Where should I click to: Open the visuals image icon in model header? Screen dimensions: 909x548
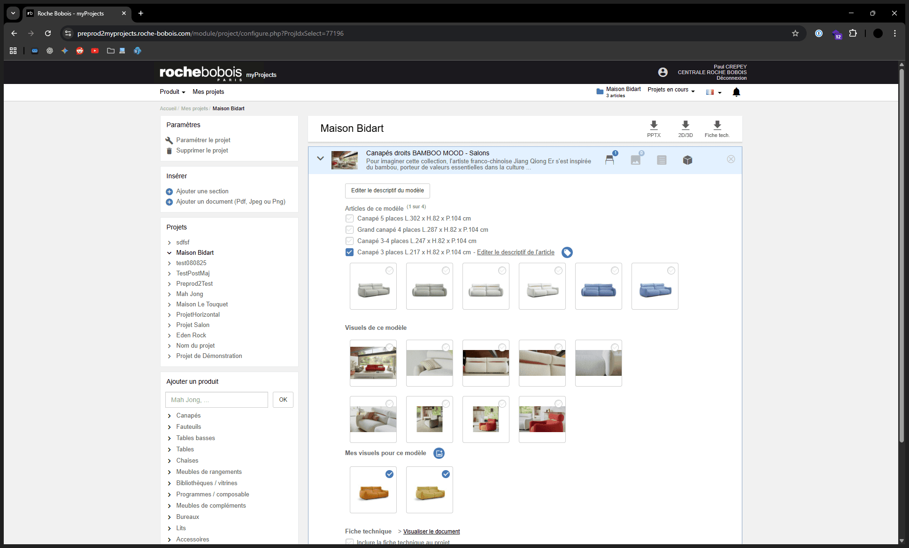point(636,160)
